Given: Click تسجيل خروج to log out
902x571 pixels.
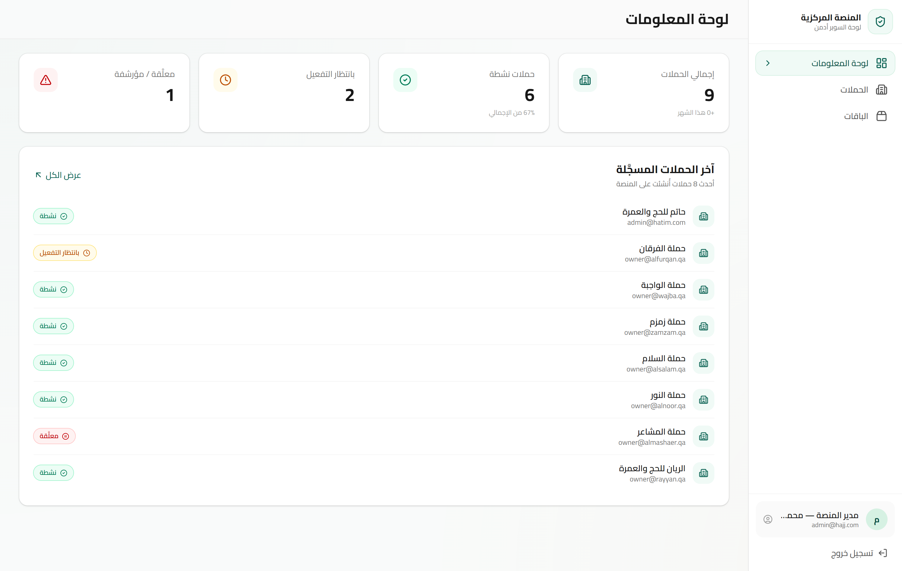Looking at the screenshot, I should click(859, 553).
